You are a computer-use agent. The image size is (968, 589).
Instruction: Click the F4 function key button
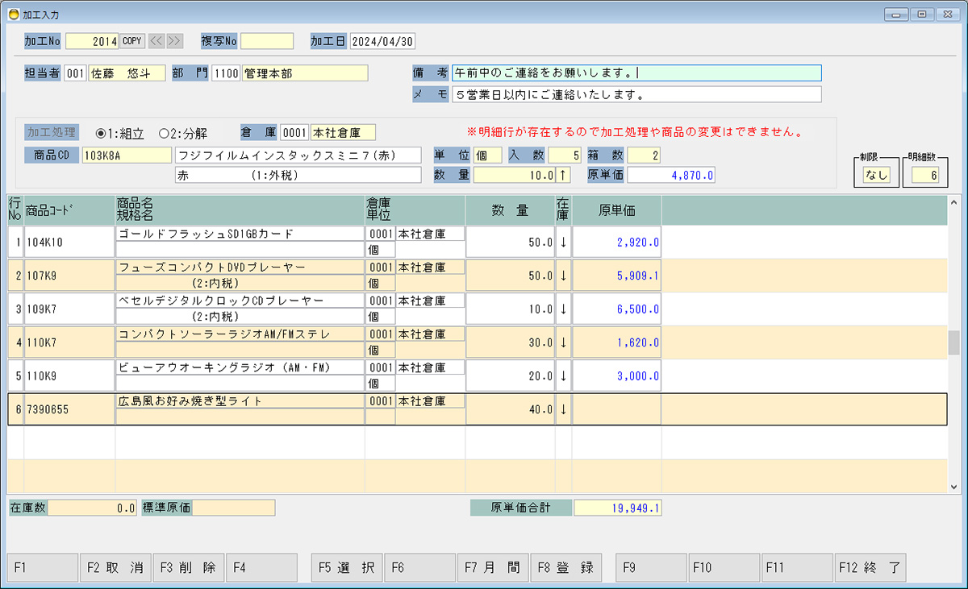point(261,567)
